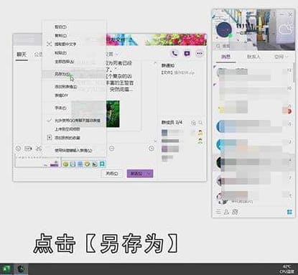Choose the use shortcut key emoticon input item
This screenshot has height=275, width=298.
coord(74,150)
